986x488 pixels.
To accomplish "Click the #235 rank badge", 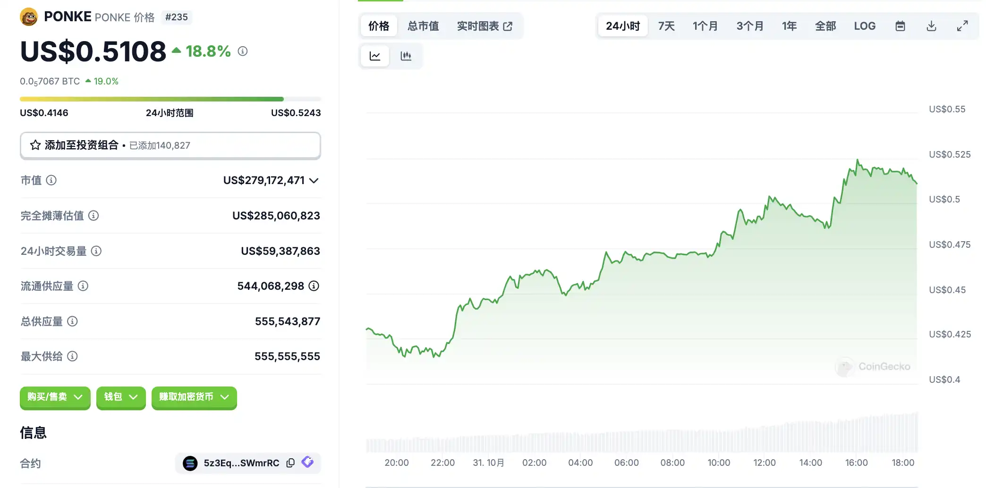I will [177, 17].
